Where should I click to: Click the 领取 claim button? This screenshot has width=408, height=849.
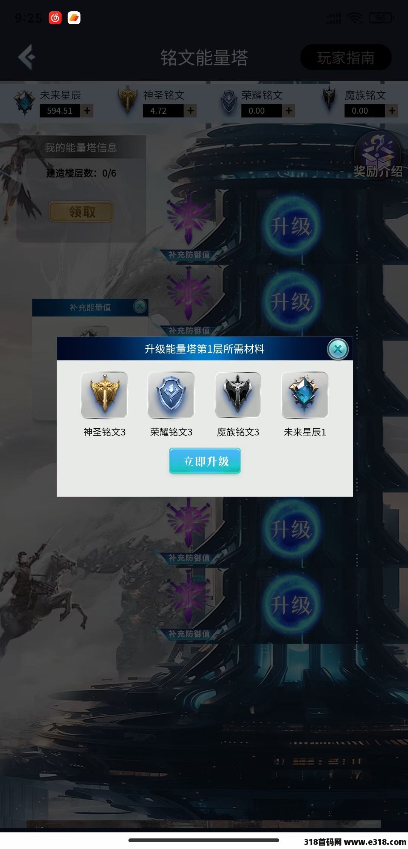[x=81, y=211]
